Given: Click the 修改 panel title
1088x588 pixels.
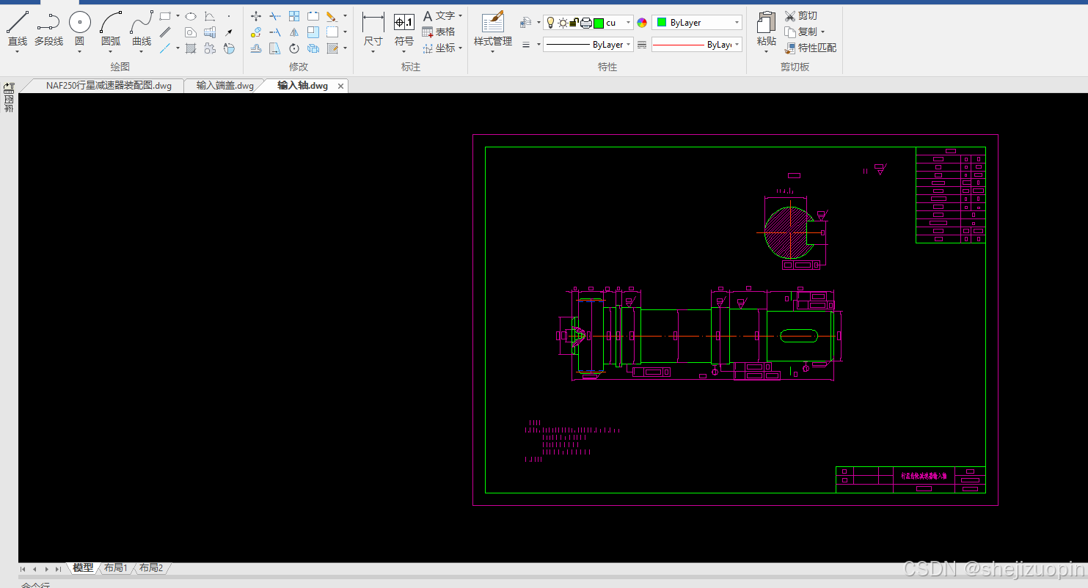Looking at the screenshot, I should [x=299, y=67].
